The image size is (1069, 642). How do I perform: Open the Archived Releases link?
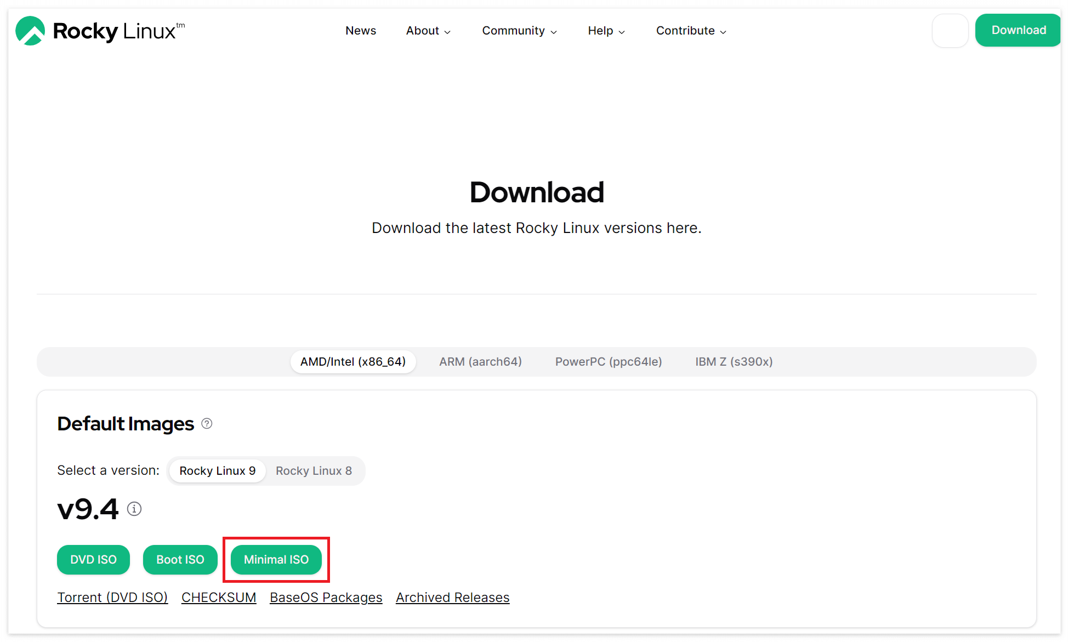click(x=452, y=598)
